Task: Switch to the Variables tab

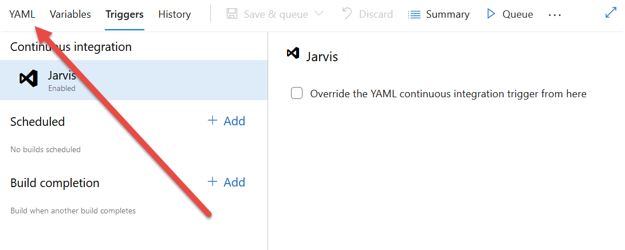Action: coord(70,14)
